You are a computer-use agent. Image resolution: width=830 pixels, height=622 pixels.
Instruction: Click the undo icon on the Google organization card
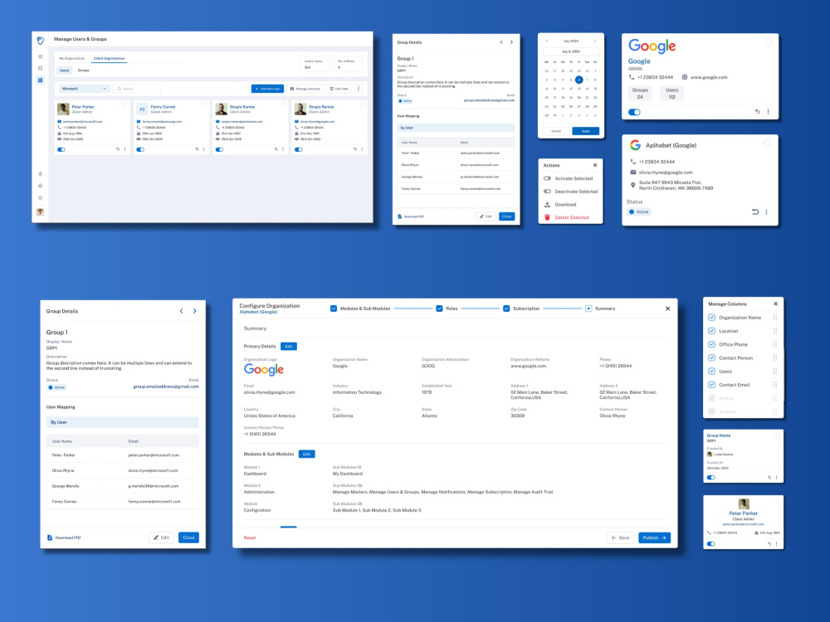(758, 112)
